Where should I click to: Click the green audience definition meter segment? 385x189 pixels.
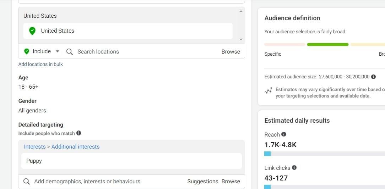[327, 45]
